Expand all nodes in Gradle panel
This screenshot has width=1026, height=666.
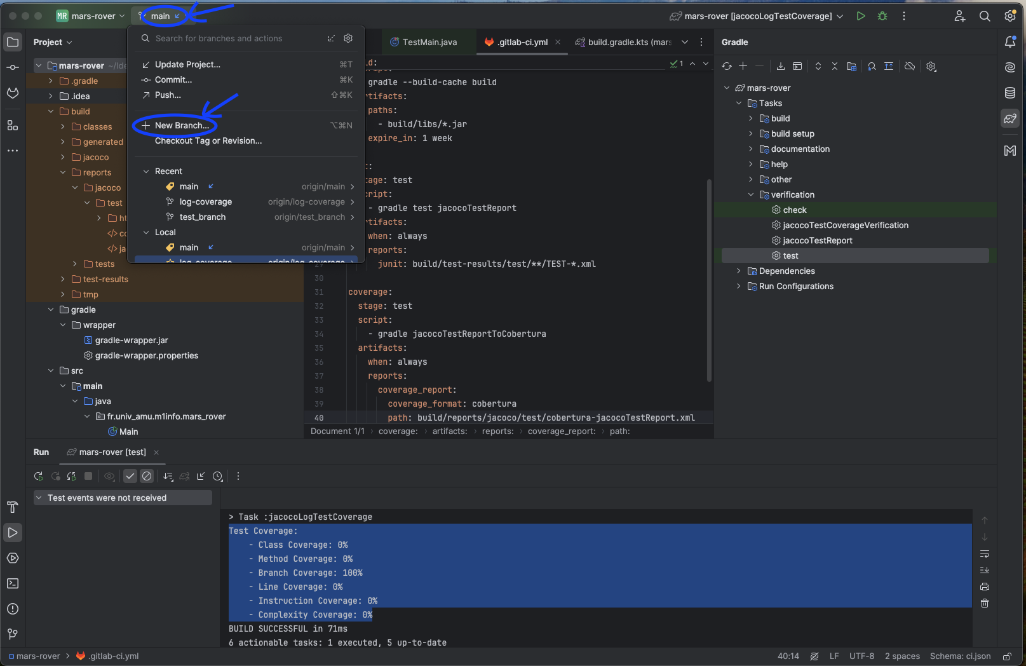click(x=818, y=66)
